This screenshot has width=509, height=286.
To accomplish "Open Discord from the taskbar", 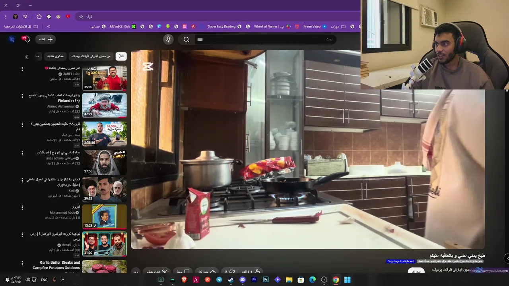I will tap(243, 280).
